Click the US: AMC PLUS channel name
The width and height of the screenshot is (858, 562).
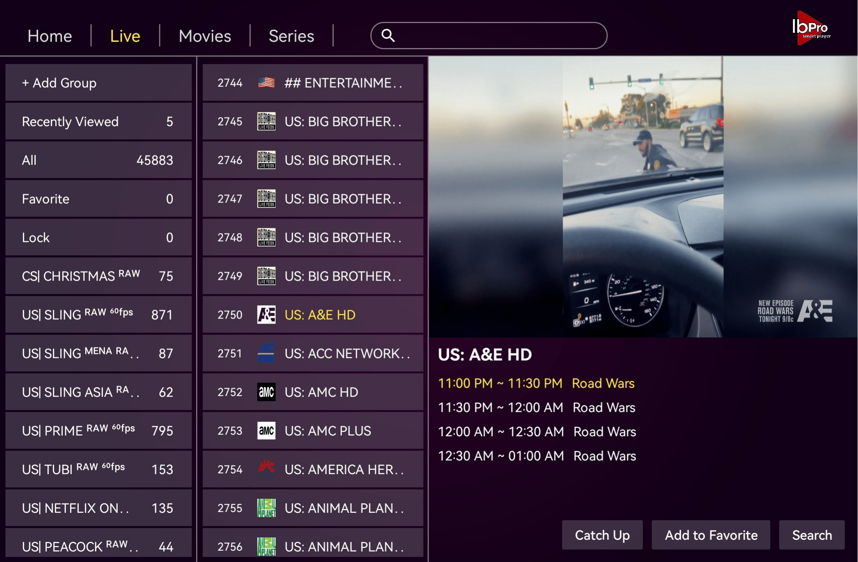(328, 430)
